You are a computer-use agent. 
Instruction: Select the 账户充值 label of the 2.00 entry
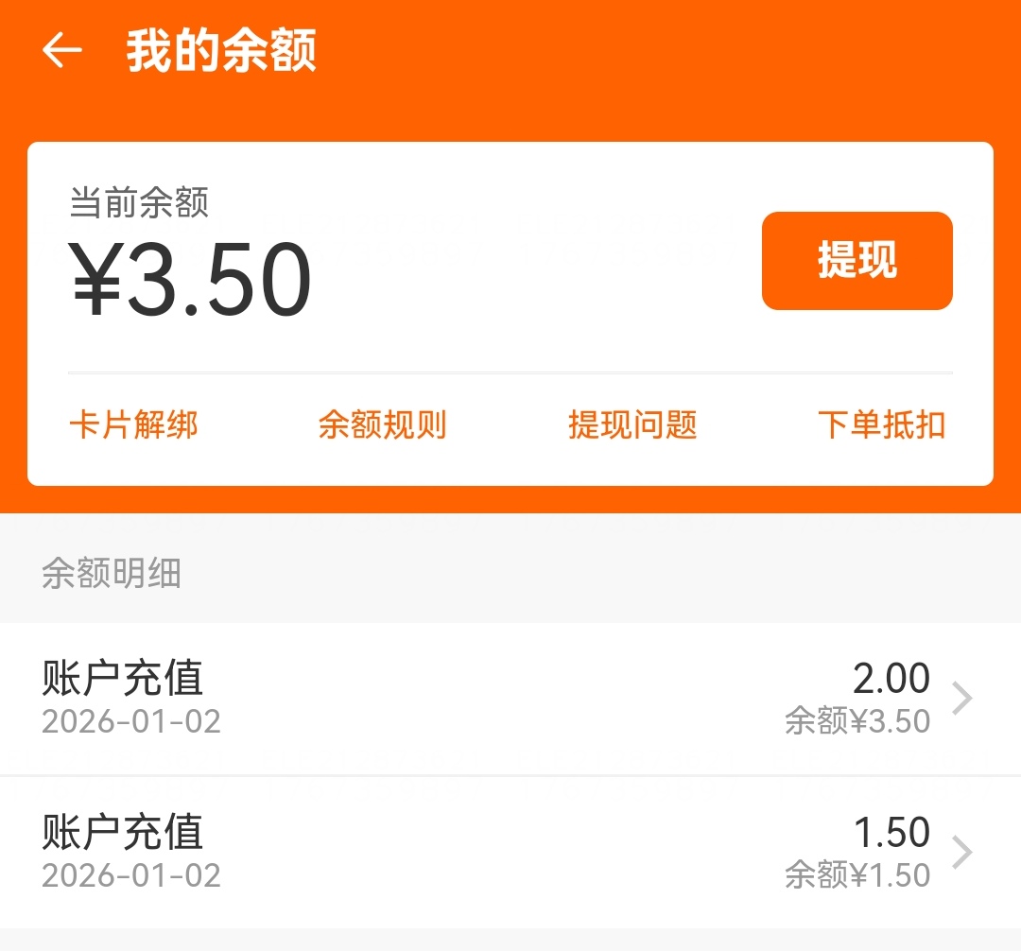(x=123, y=678)
